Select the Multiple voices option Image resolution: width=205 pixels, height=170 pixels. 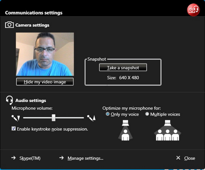pos(147,114)
